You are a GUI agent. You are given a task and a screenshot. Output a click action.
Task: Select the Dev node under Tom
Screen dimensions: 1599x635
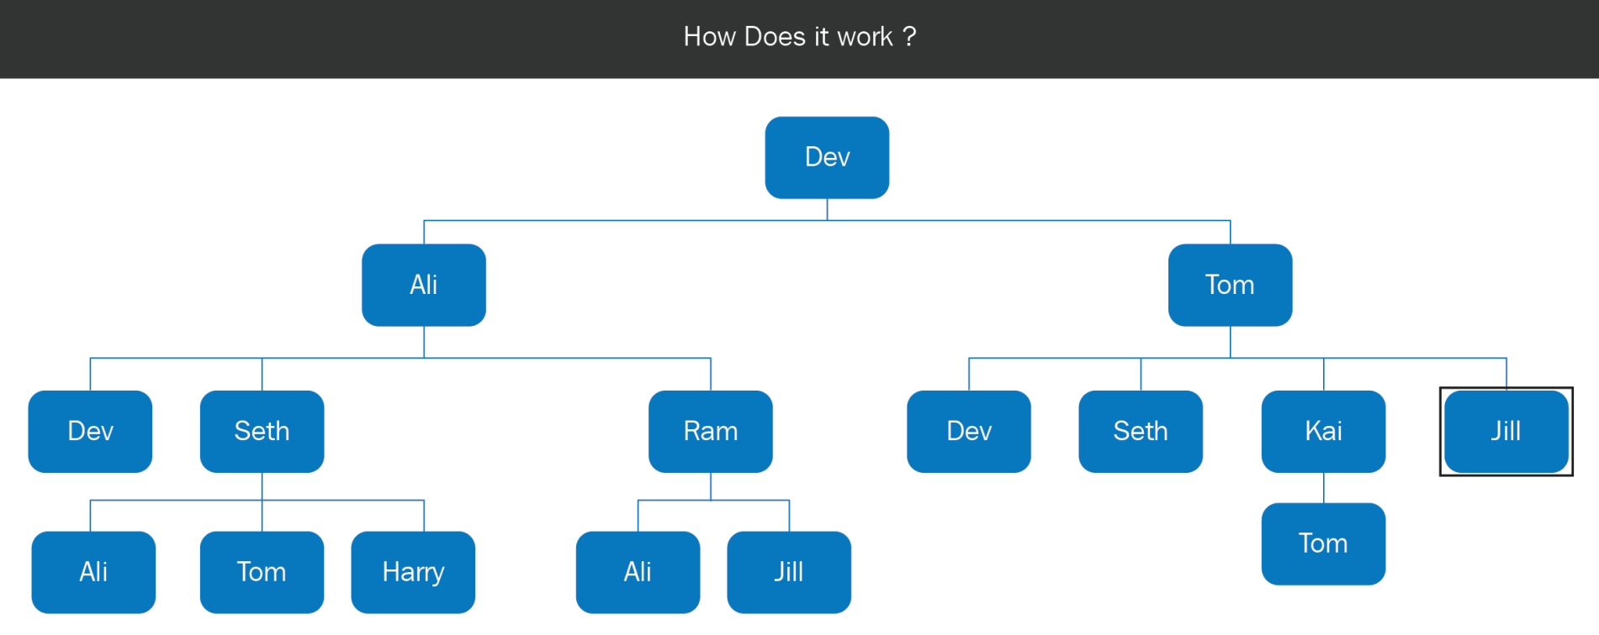[x=969, y=432]
